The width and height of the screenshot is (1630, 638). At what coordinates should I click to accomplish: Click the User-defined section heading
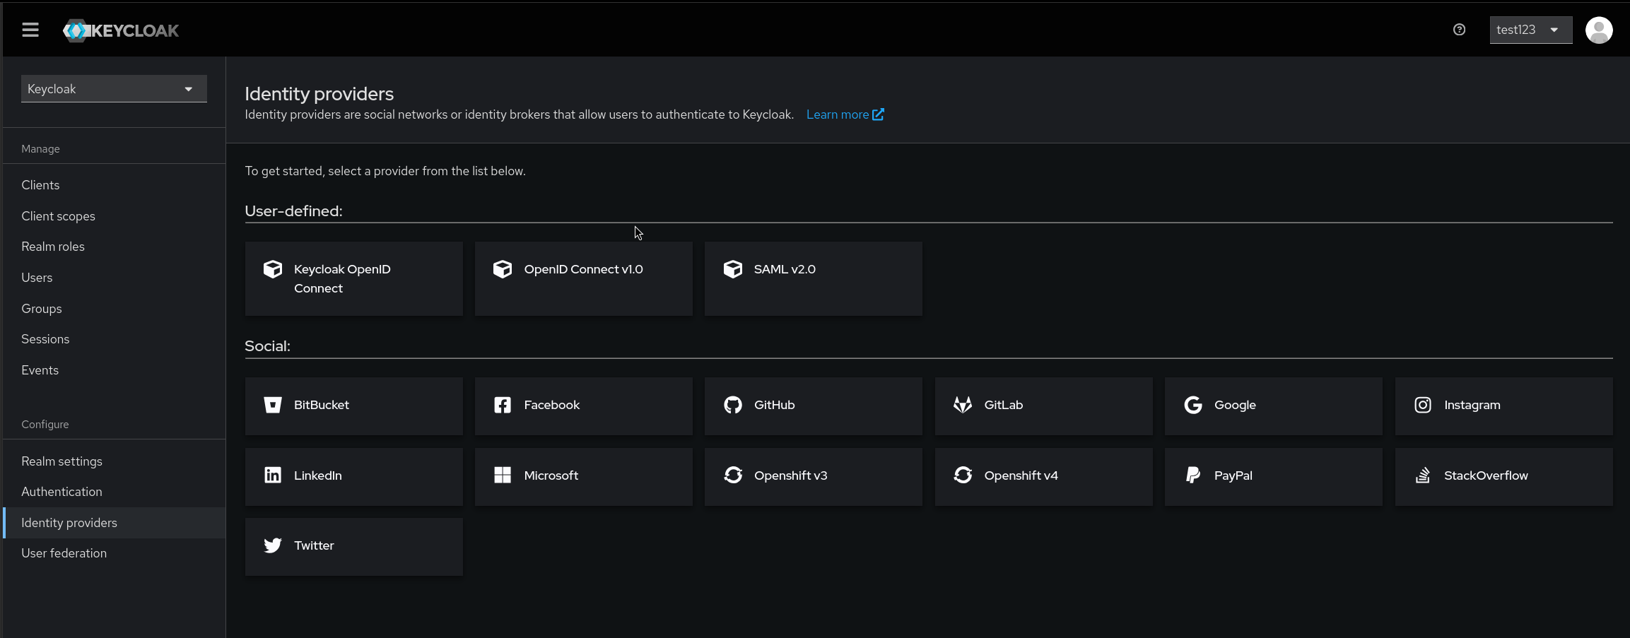tap(293, 211)
